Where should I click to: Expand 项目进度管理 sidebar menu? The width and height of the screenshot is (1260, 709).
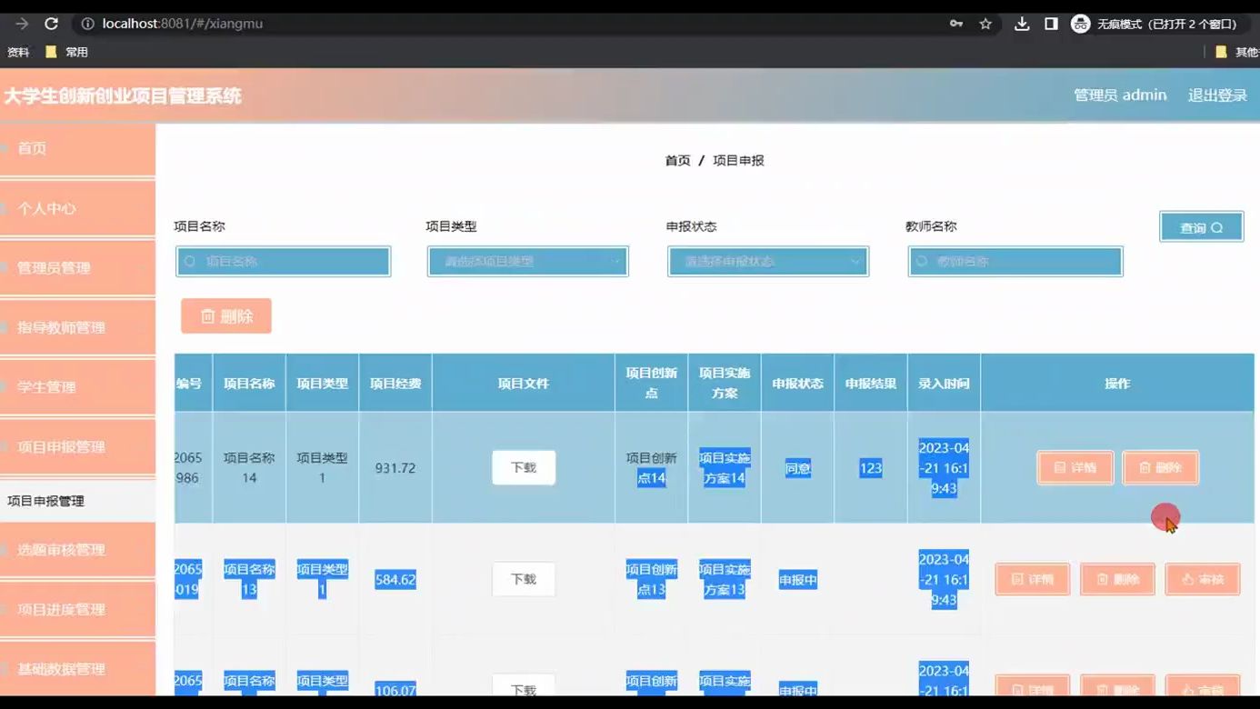point(77,609)
